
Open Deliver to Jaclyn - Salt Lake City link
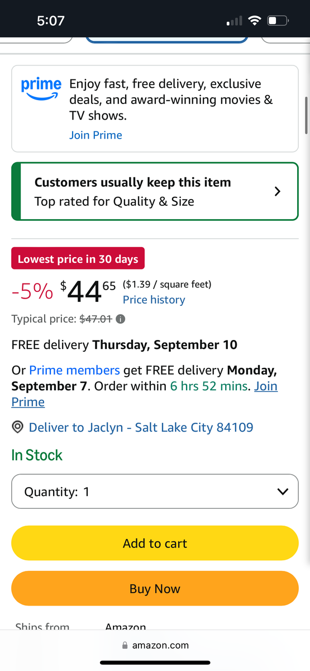(141, 428)
